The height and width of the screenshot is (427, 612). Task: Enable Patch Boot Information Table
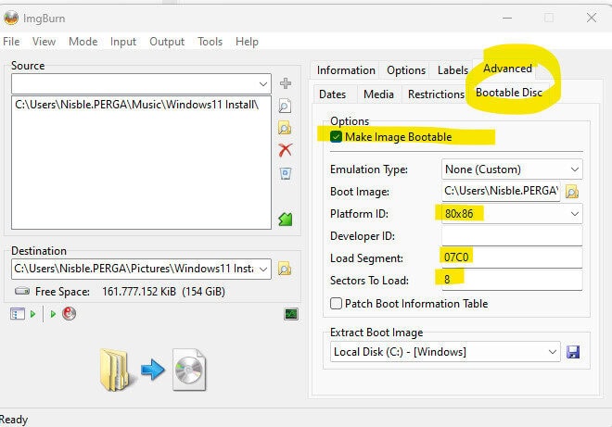coord(336,303)
